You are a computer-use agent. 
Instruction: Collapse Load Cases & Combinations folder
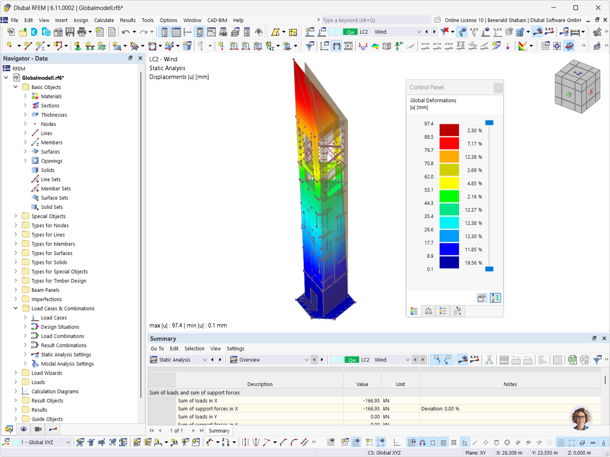(x=16, y=308)
